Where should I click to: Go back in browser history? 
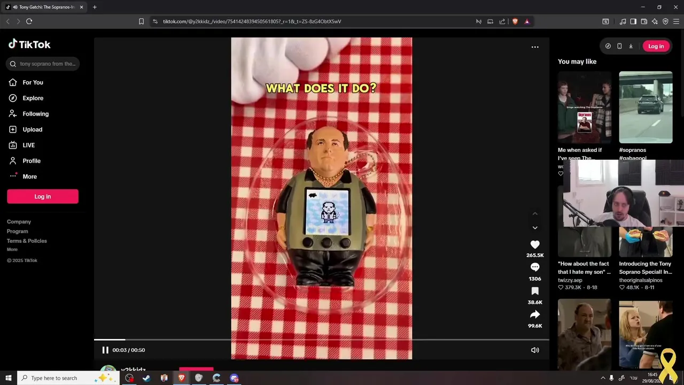tap(7, 21)
